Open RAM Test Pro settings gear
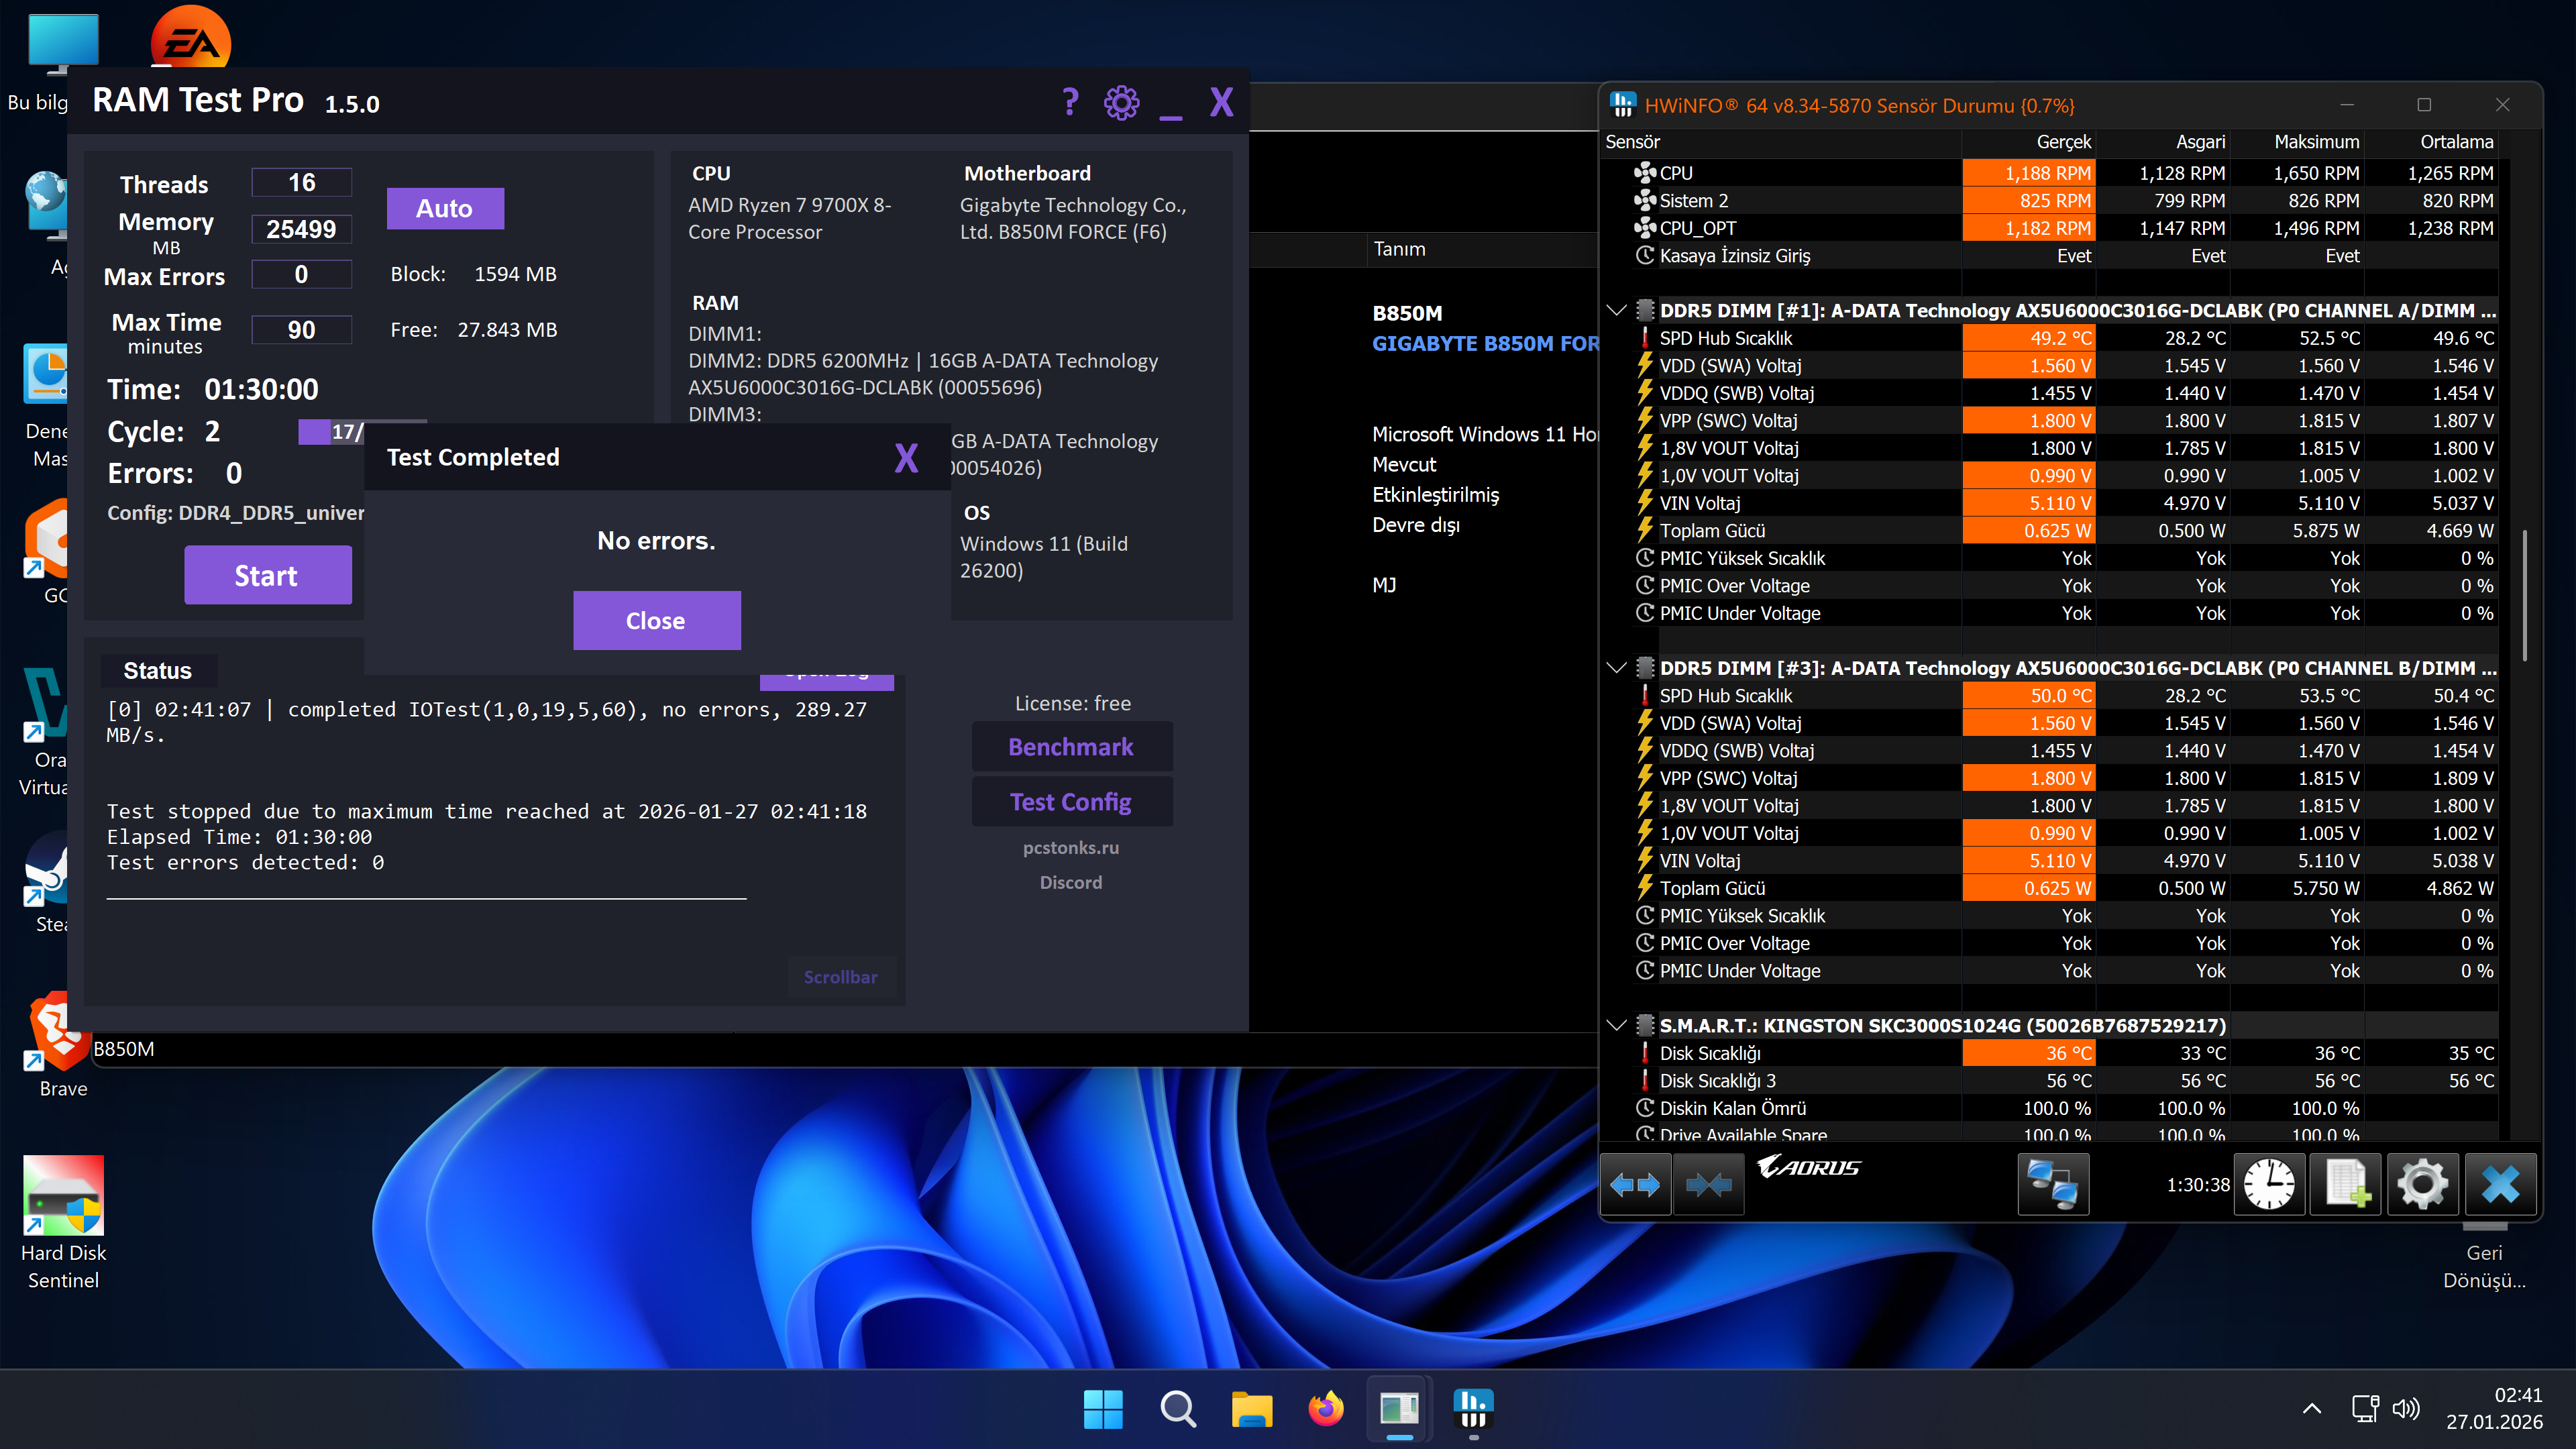Image resolution: width=2576 pixels, height=1449 pixels. (x=1121, y=102)
